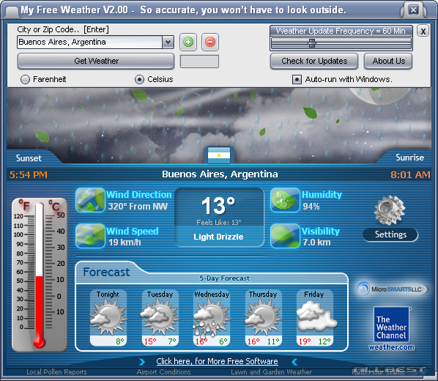This screenshot has width=438, height=381.
Task: Toggle Auto-run with Windows checkbox
Action: [297, 80]
